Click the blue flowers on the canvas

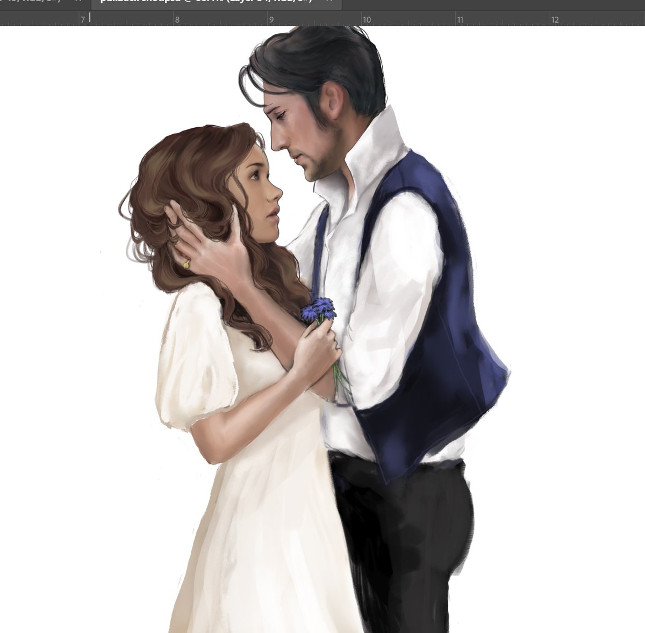[x=318, y=310]
